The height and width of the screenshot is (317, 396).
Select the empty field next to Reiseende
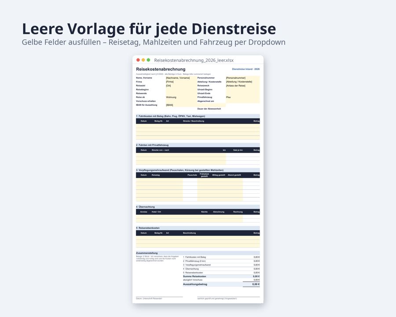181,93
